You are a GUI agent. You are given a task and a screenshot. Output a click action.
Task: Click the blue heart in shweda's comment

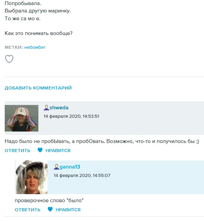[40, 150]
